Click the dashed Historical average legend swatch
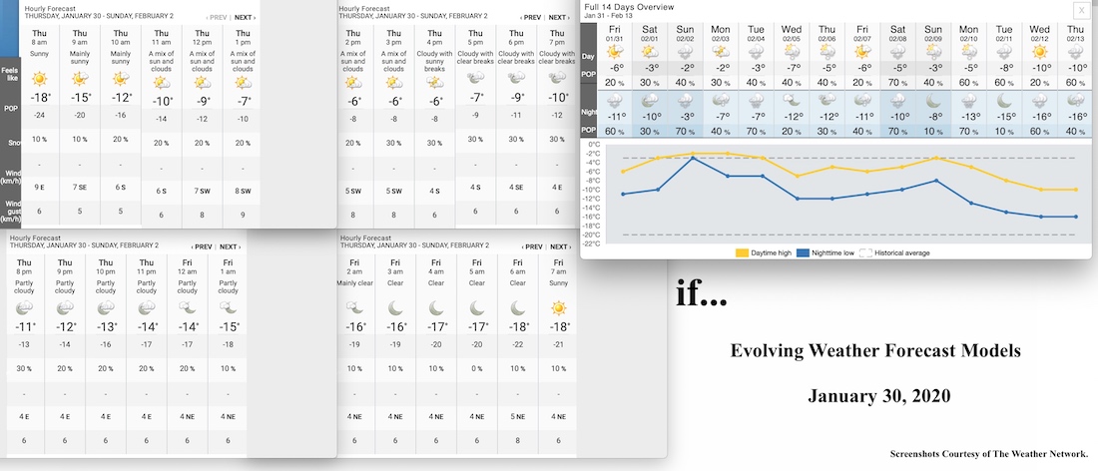 click(x=865, y=252)
